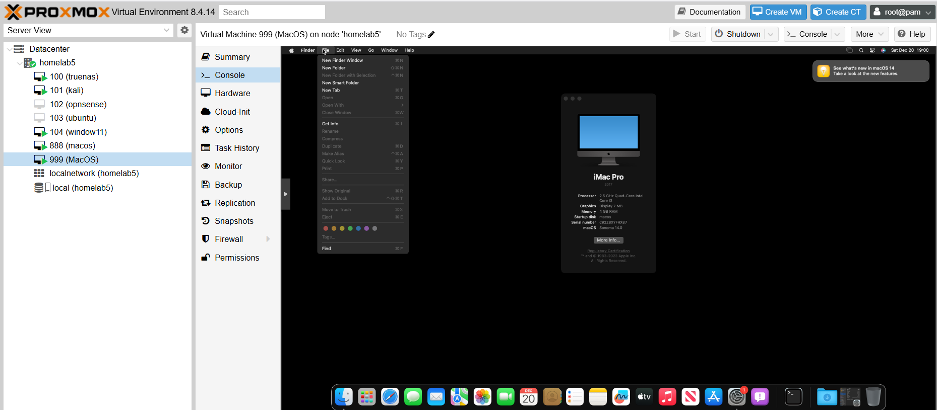Viewport: 937px width, 410px height.
Task: Open Spotlight search in macOS menu bar
Action: pos(861,50)
